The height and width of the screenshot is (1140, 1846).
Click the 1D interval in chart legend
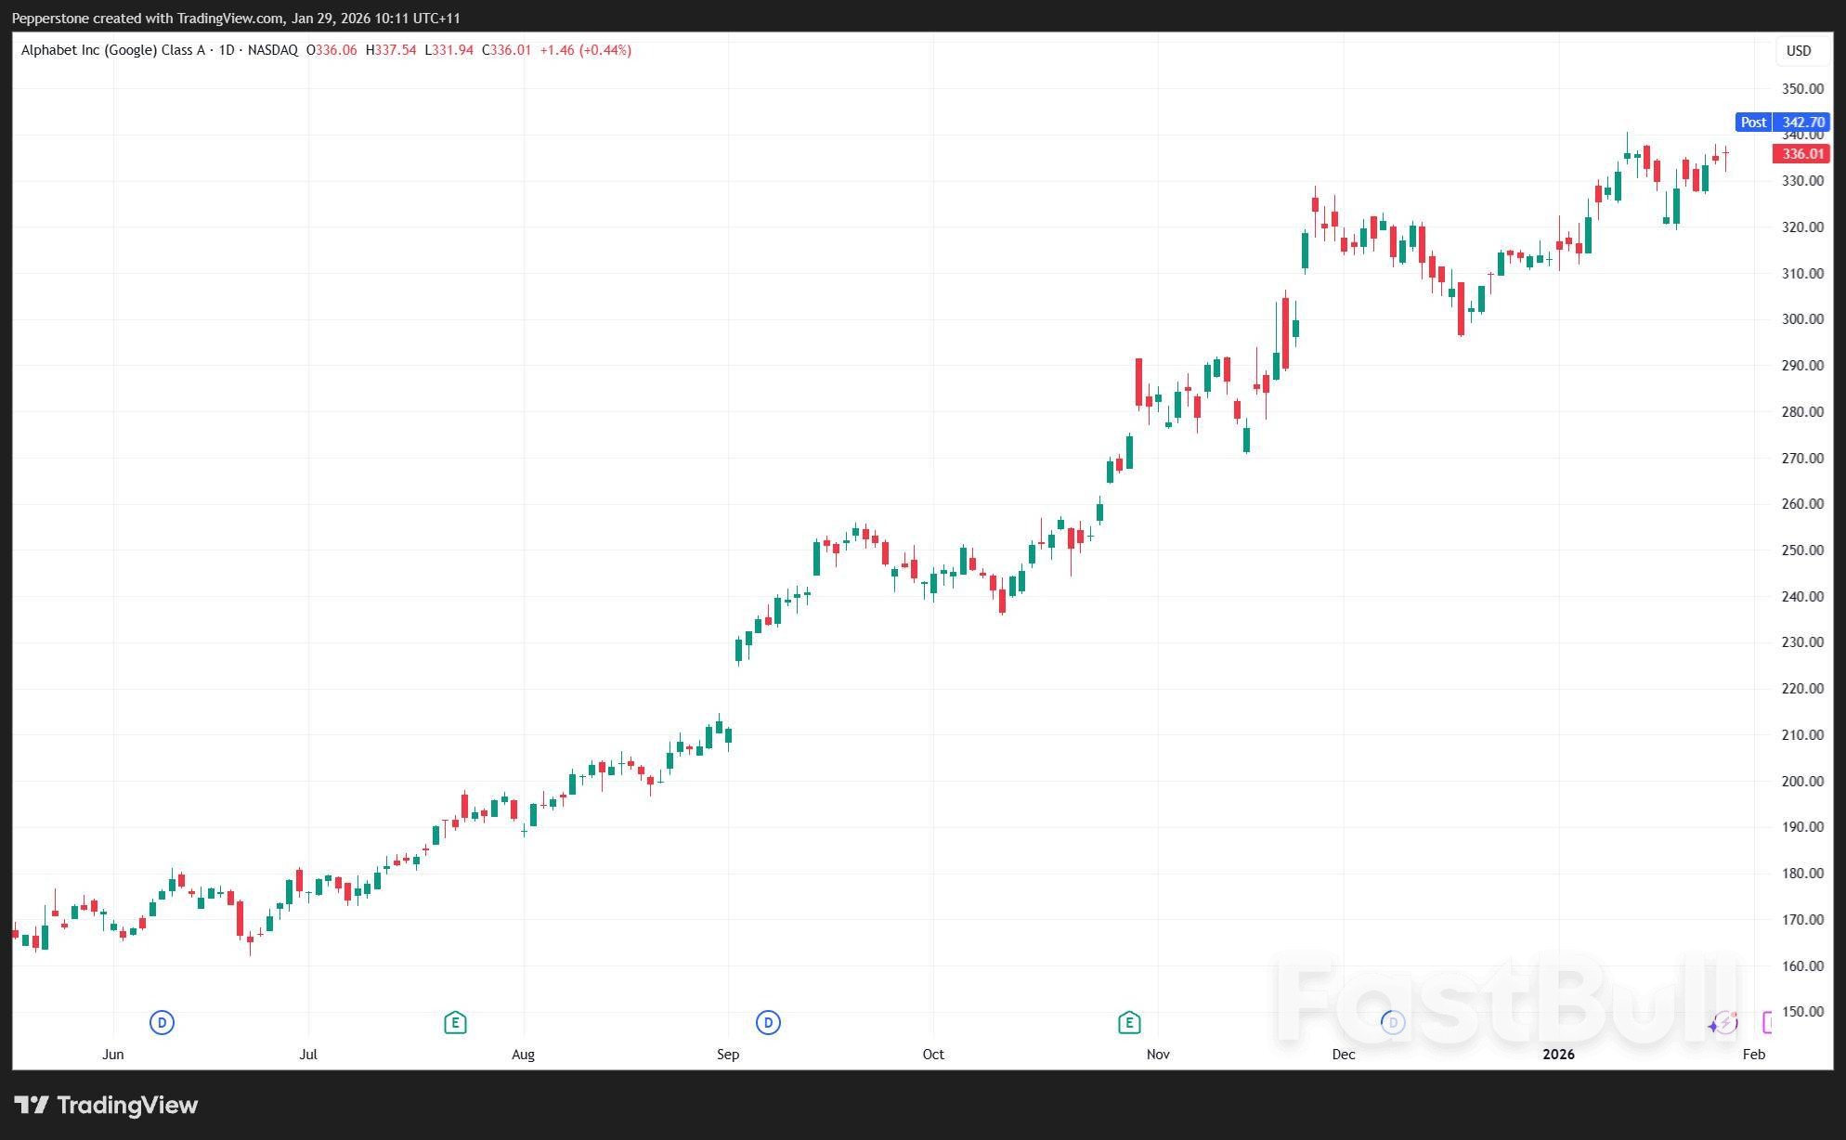[x=226, y=50]
